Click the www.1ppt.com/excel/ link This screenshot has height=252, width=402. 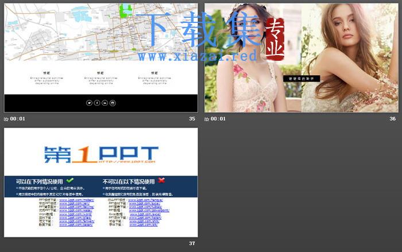point(145,214)
